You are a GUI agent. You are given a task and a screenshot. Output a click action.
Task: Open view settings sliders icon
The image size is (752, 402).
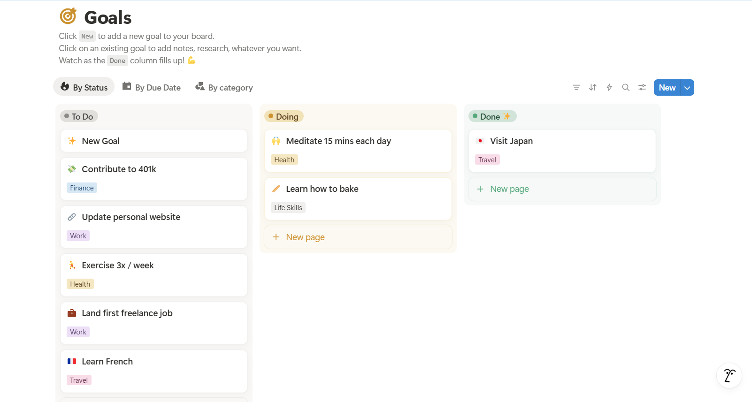tap(642, 87)
